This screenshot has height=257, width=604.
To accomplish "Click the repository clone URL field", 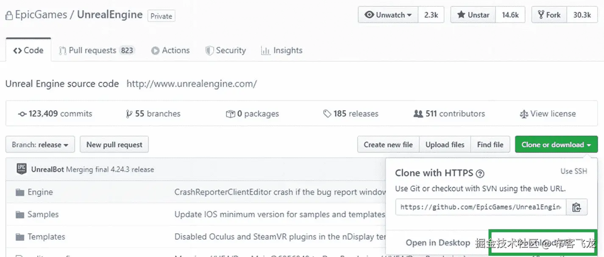I will (x=481, y=207).
